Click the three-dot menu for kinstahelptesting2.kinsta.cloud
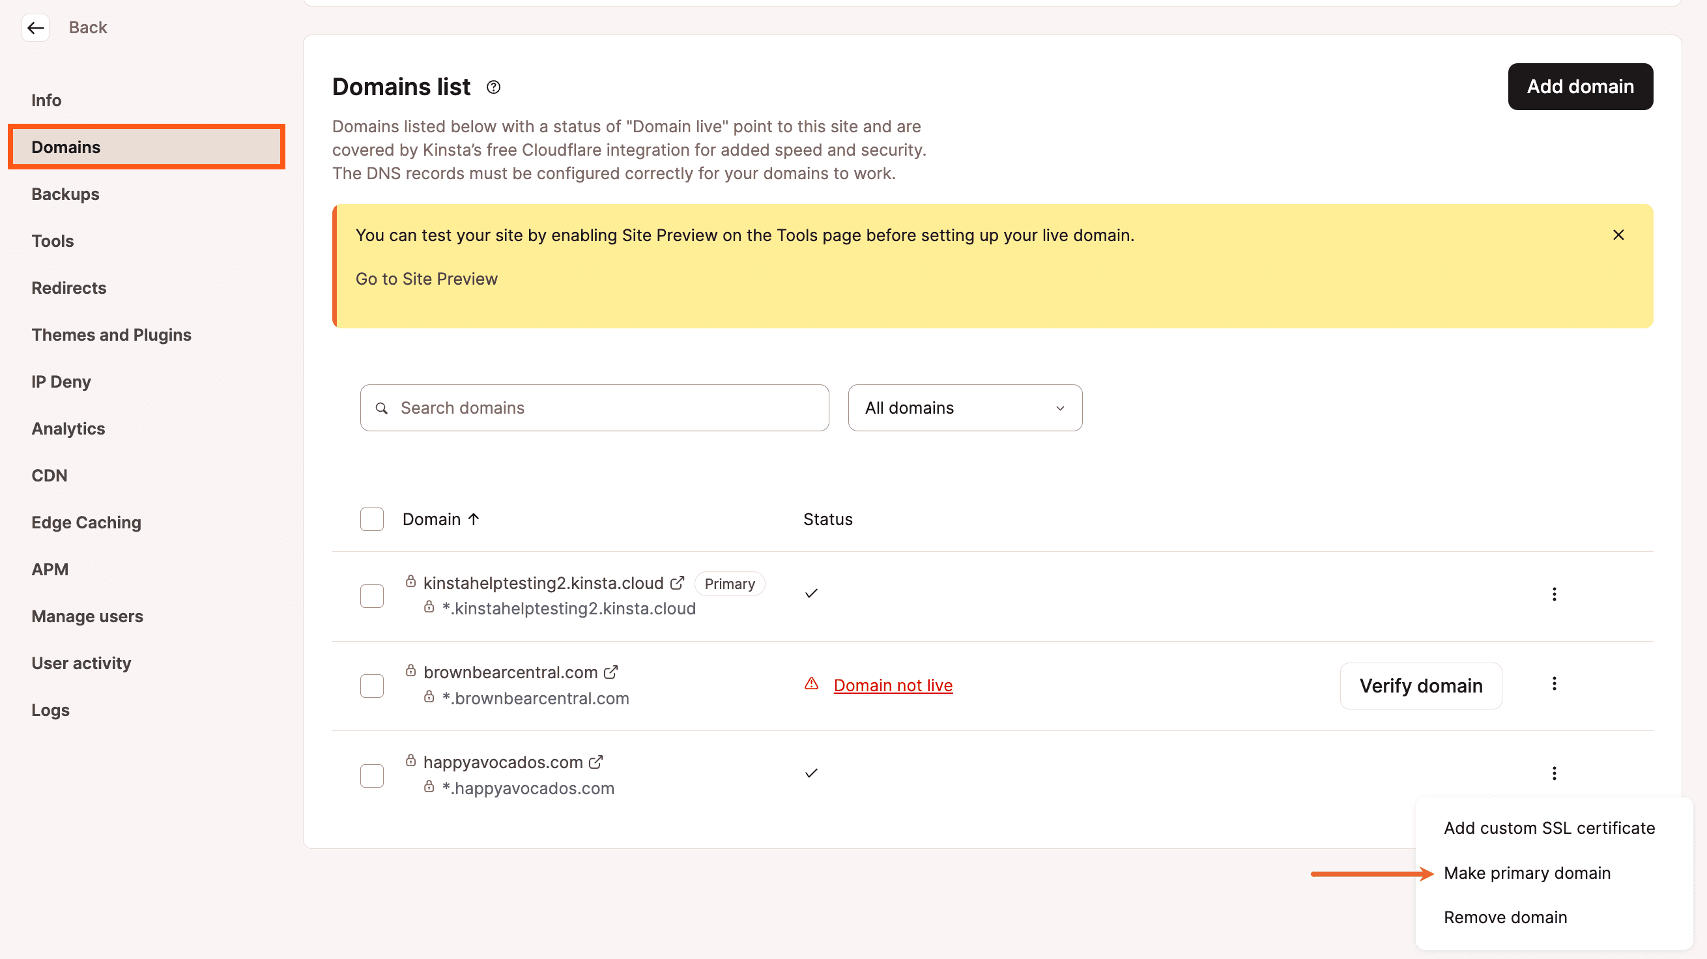The image size is (1707, 959). [1555, 594]
